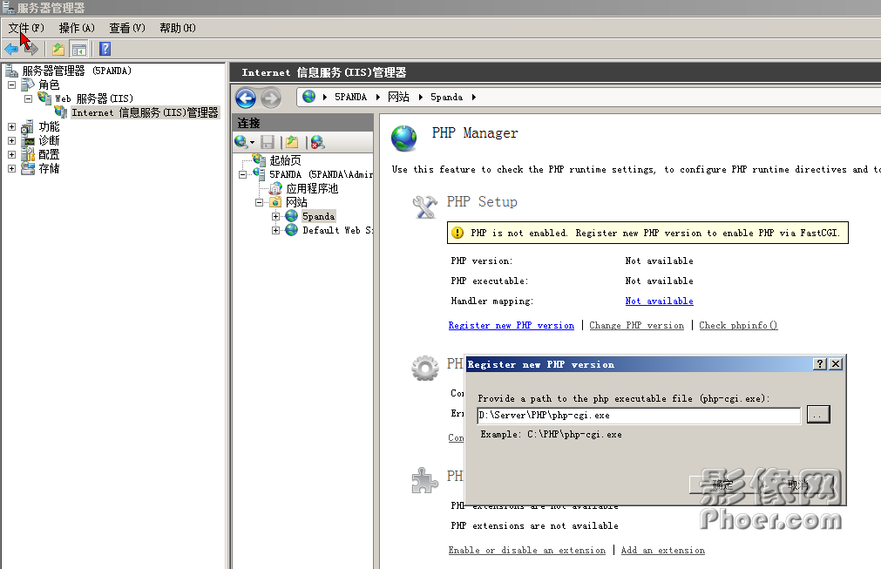Click the Register new PHP version link
881x569 pixels.
(512, 325)
